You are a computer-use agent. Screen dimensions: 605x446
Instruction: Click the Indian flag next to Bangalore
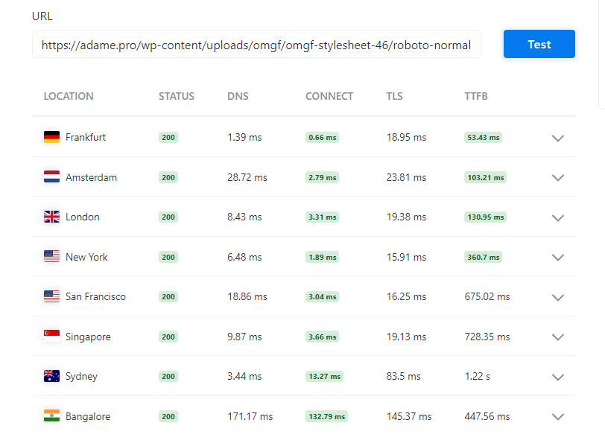coord(51,416)
